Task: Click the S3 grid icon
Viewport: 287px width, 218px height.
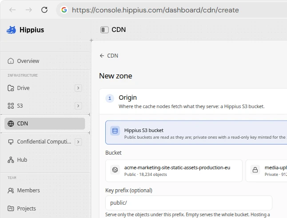Action: [x=11, y=106]
